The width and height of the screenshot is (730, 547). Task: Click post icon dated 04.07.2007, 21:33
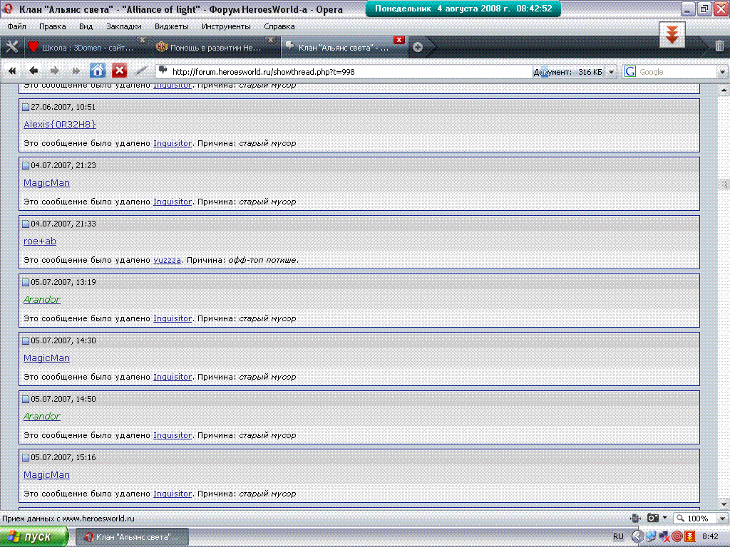[x=26, y=224]
